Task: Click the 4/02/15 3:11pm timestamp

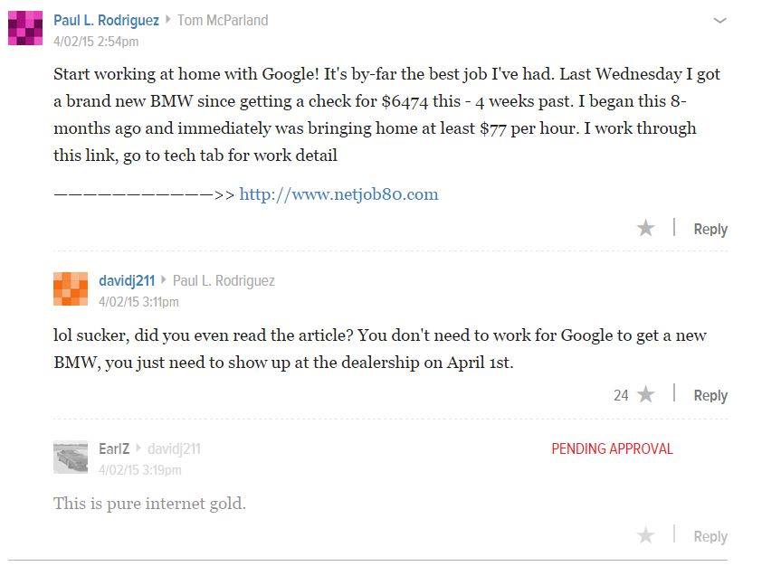Action: pos(138,302)
